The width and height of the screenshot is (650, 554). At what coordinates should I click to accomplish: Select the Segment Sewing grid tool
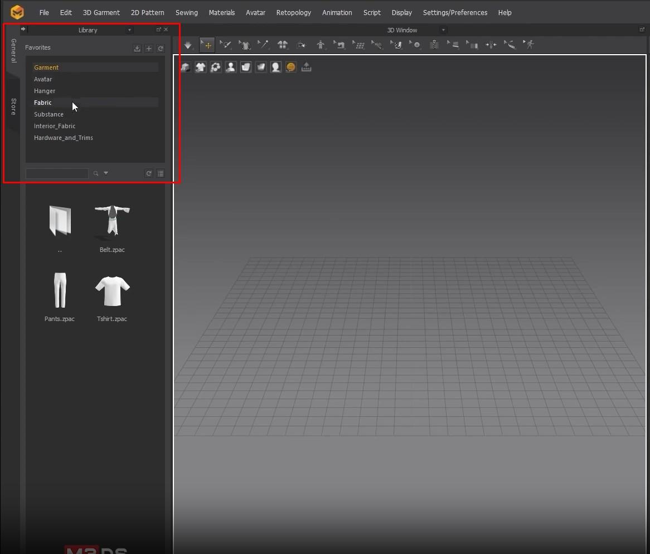358,45
